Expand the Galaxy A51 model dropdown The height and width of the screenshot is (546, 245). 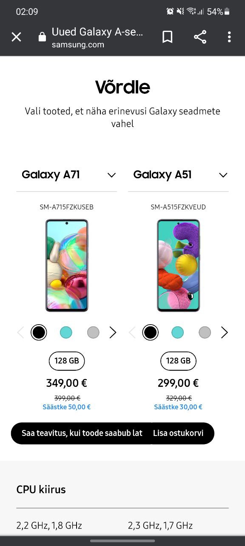coord(178,175)
